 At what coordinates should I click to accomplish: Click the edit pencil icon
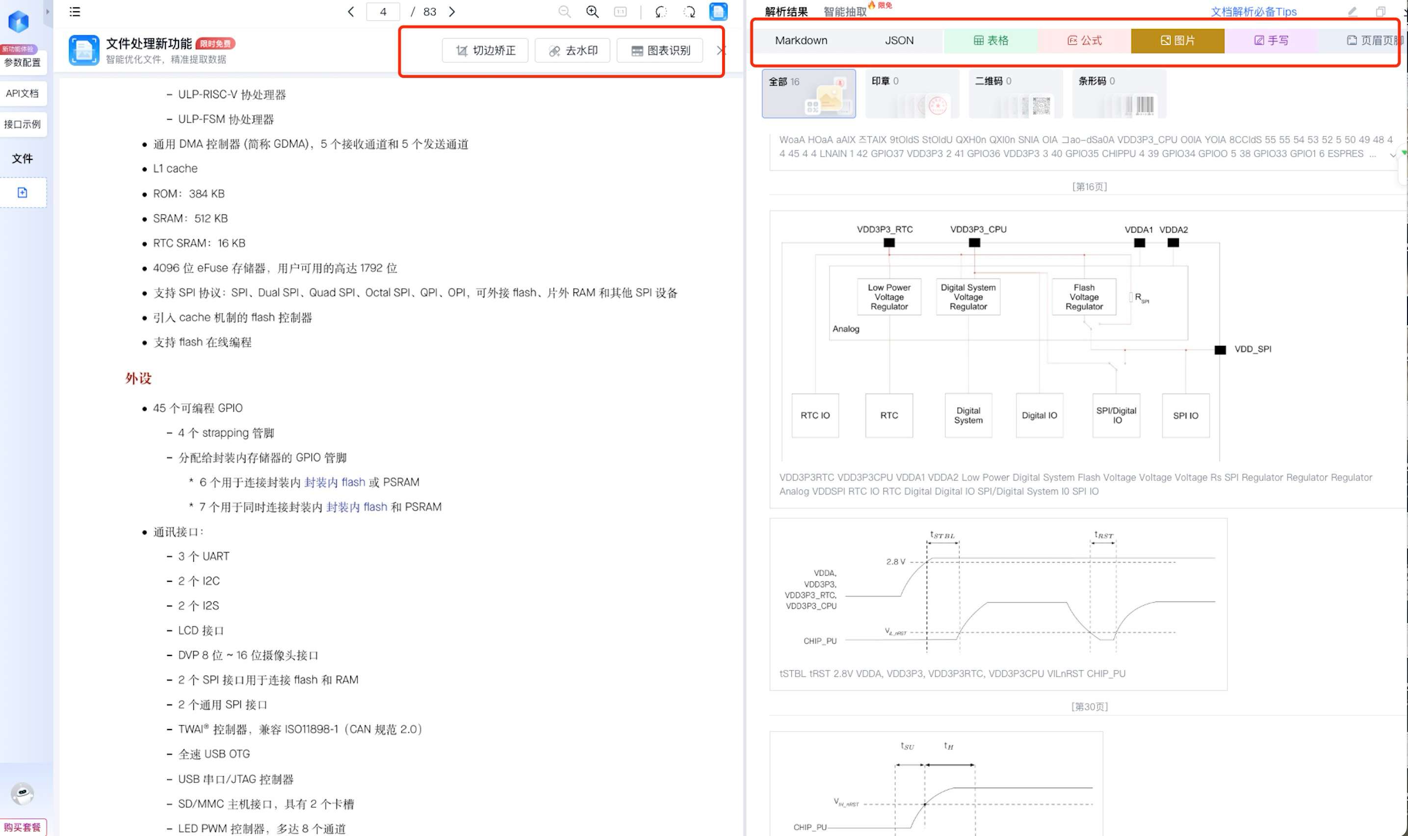coord(1352,12)
